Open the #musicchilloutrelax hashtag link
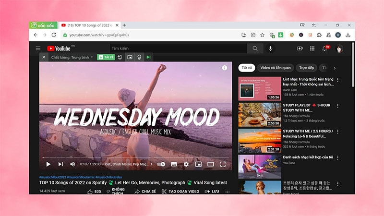Viewport: 384px width, 216px height. tap(109, 177)
